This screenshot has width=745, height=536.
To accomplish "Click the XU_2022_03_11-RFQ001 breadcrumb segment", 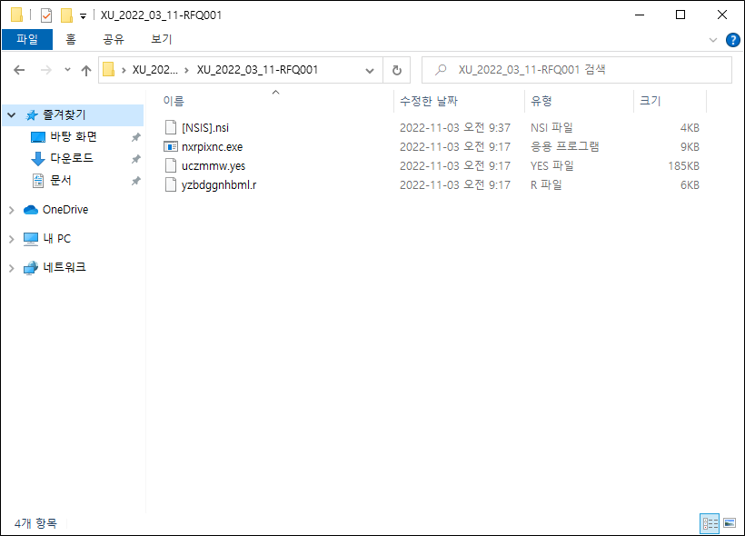I will point(257,70).
